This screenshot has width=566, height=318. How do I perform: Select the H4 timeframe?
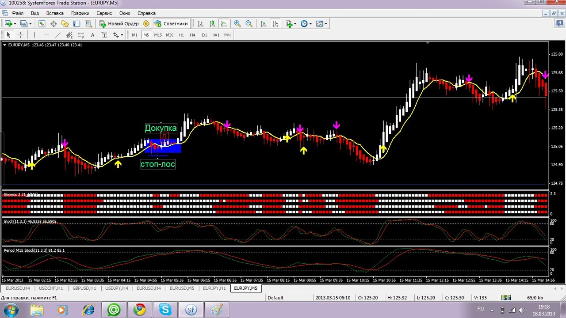193,35
